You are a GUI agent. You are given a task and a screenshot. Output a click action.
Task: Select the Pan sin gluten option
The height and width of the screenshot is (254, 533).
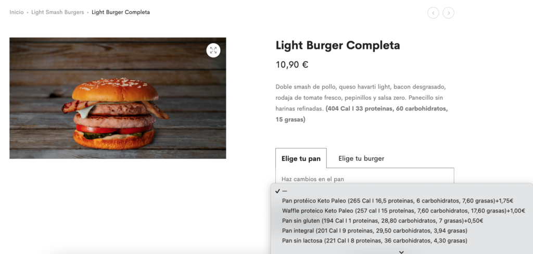[x=383, y=221]
